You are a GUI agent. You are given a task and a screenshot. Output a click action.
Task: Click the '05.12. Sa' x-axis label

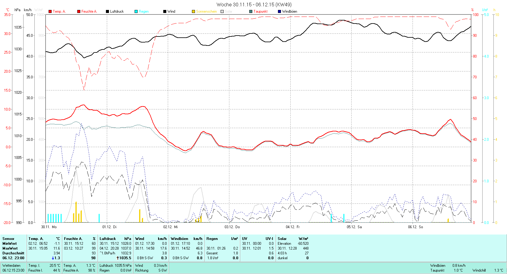(354, 227)
